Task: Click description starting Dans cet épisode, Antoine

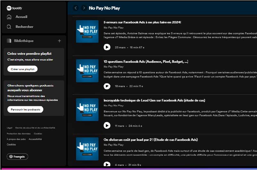Action: pos(180,35)
